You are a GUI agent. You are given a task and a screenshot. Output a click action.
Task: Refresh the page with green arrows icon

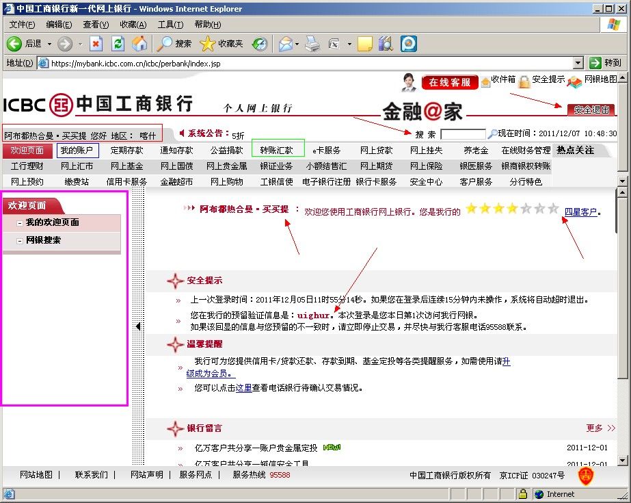pos(118,44)
